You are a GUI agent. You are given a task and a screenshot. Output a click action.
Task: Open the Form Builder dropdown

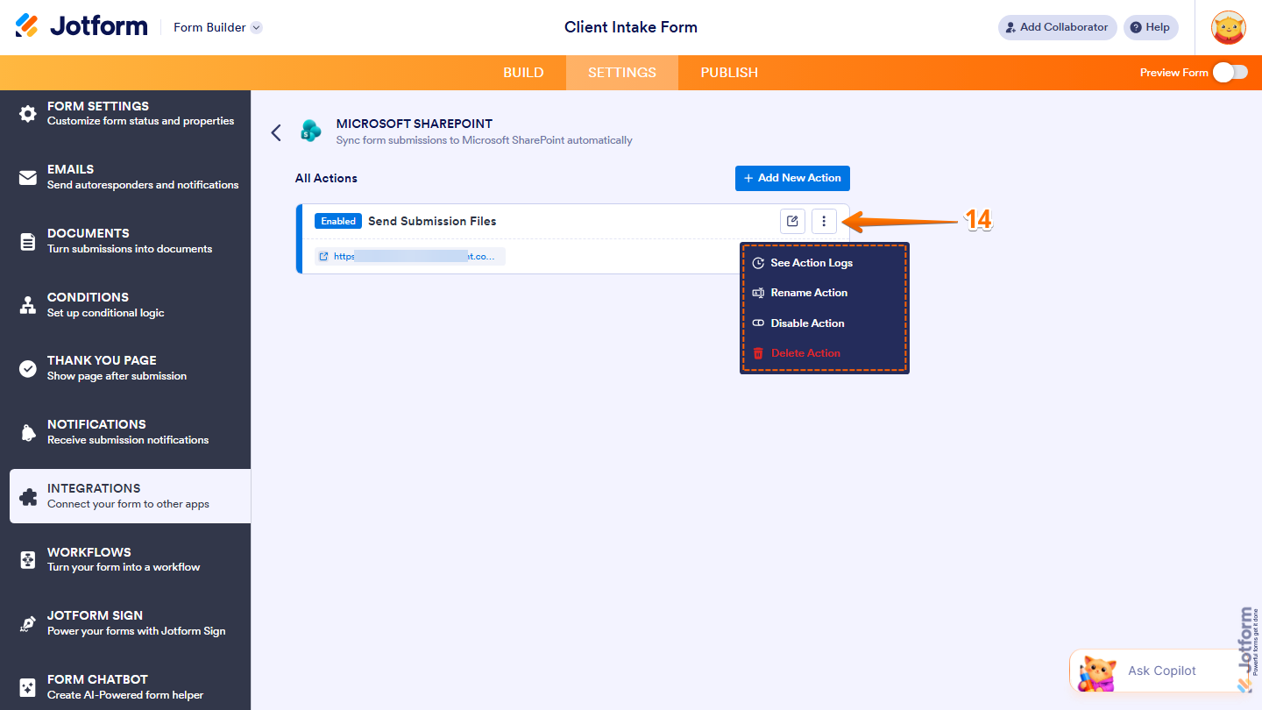point(216,27)
